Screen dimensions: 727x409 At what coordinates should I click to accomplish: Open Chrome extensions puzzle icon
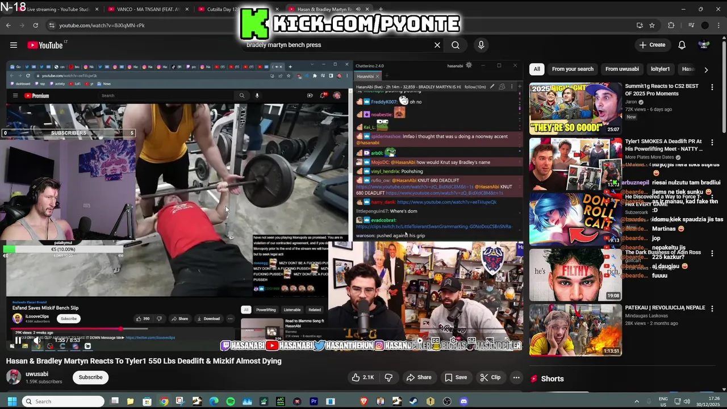671,25
